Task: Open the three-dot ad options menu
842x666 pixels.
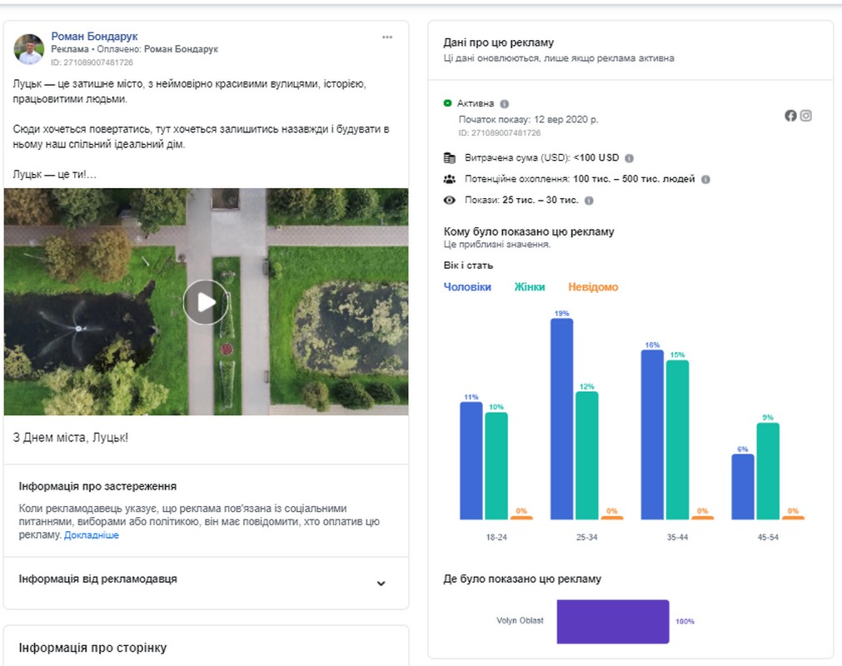Action: pyautogui.click(x=387, y=37)
